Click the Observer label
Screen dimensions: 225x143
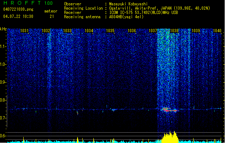click(73, 4)
